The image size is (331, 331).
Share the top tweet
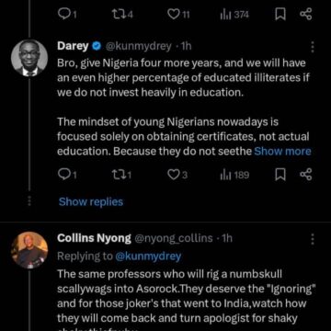click(x=305, y=14)
